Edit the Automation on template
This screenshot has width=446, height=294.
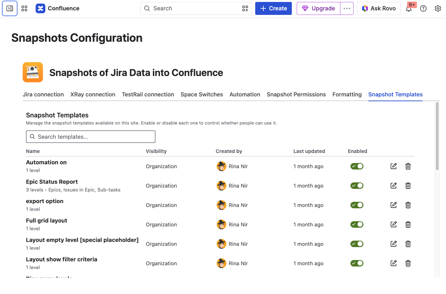394,166
